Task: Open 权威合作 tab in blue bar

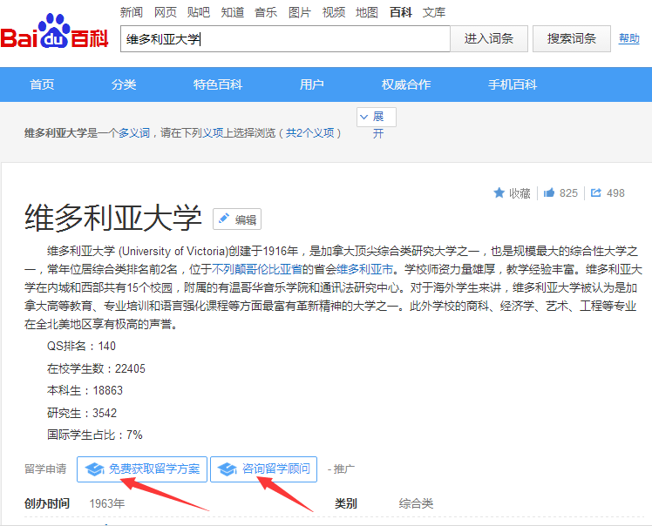Action: [406, 84]
